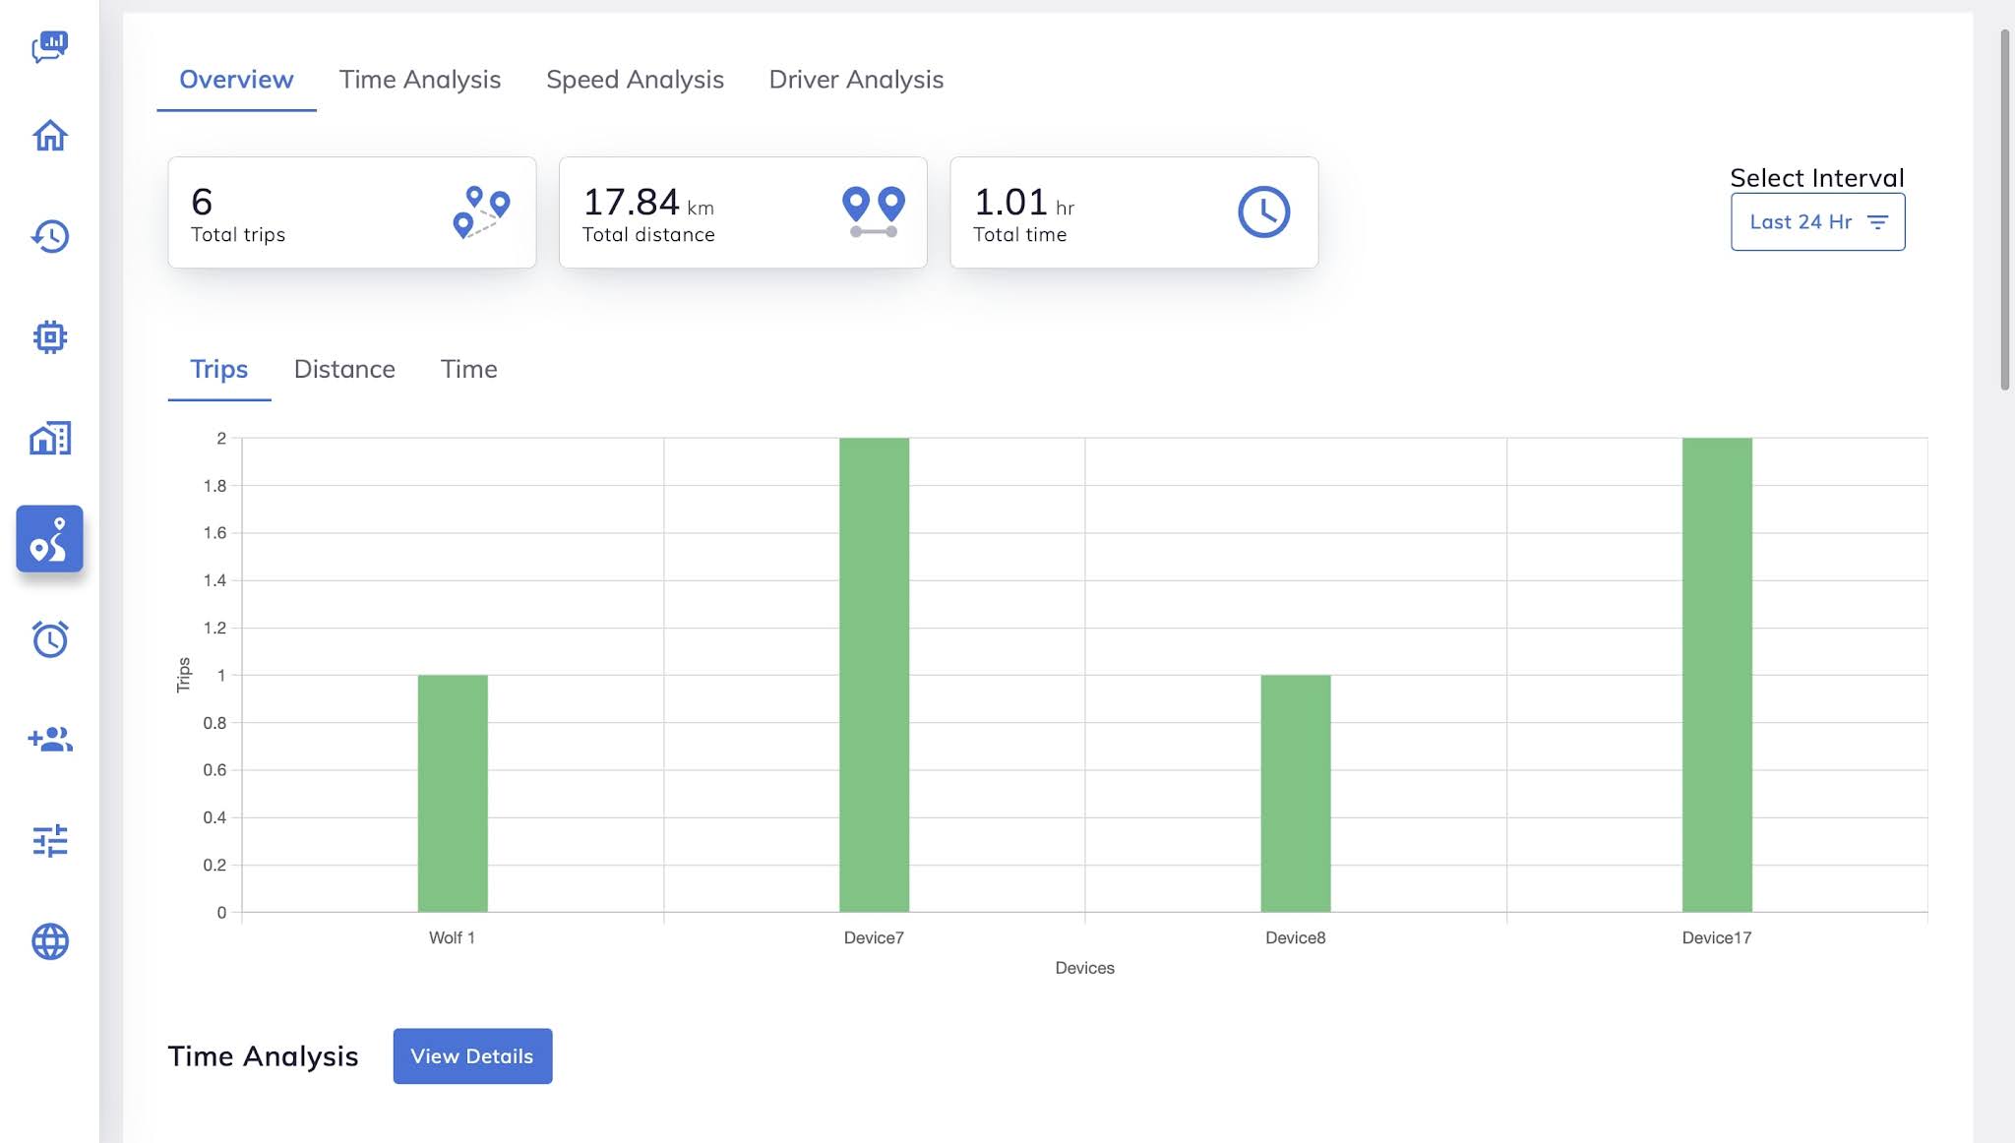The image size is (2015, 1143).
Task: Open the History clock sidebar icon
Action: coord(49,236)
